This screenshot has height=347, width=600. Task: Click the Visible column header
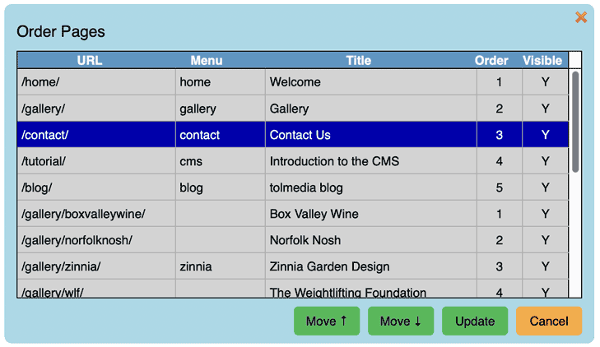(542, 60)
